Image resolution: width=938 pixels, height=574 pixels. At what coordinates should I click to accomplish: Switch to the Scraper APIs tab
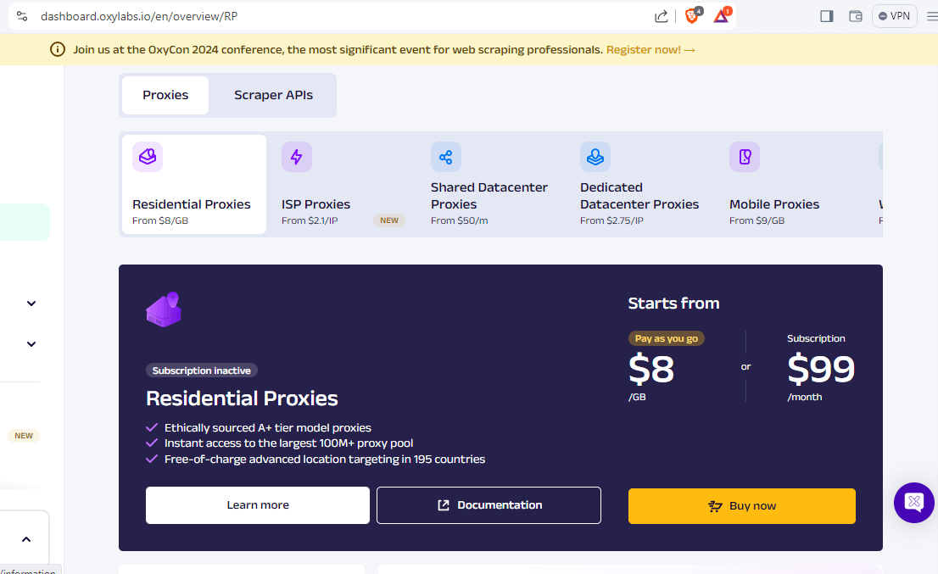pos(273,95)
